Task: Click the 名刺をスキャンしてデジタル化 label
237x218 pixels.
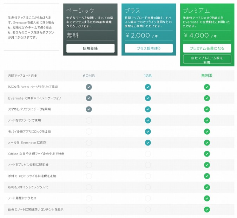Action: pyautogui.click(x=28, y=187)
